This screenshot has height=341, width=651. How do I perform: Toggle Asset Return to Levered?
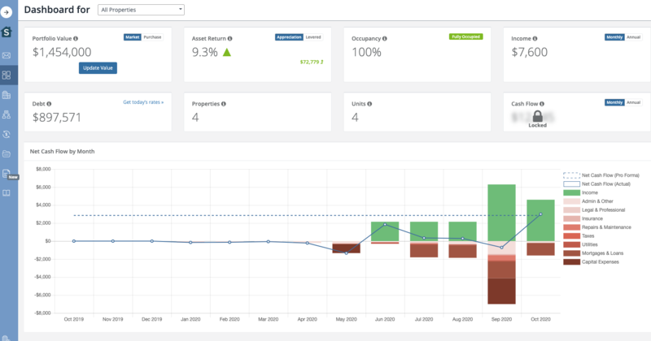(314, 37)
